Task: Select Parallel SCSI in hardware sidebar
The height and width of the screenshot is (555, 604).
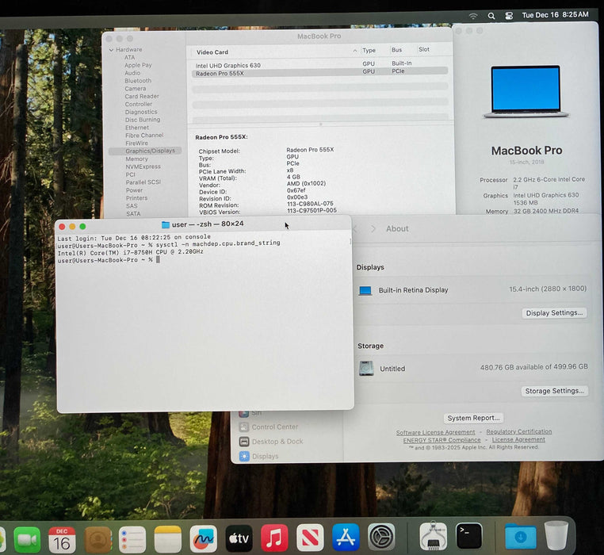Action: (143, 182)
